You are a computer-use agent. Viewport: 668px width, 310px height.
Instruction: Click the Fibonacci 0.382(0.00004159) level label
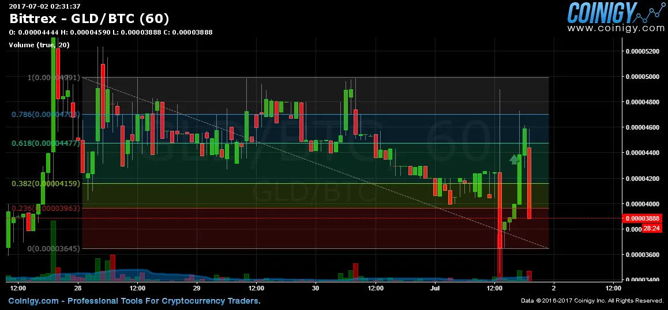tap(45, 184)
